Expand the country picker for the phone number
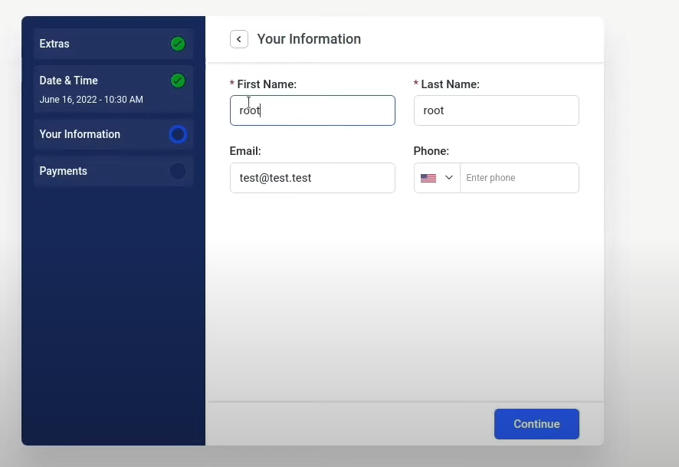The image size is (679, 467). coord(436,178)
